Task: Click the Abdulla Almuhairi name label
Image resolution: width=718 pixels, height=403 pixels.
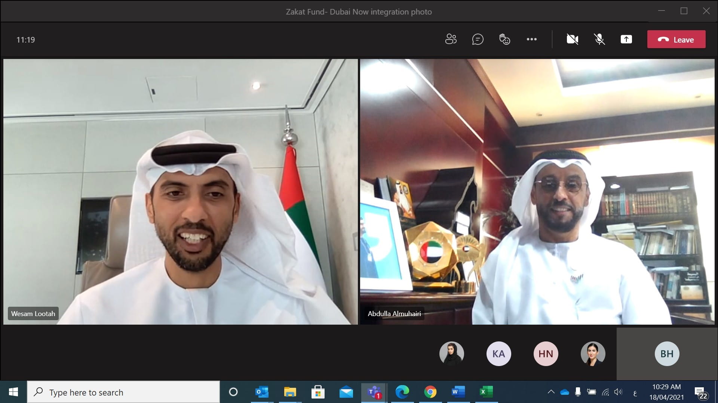Action: 394,313
